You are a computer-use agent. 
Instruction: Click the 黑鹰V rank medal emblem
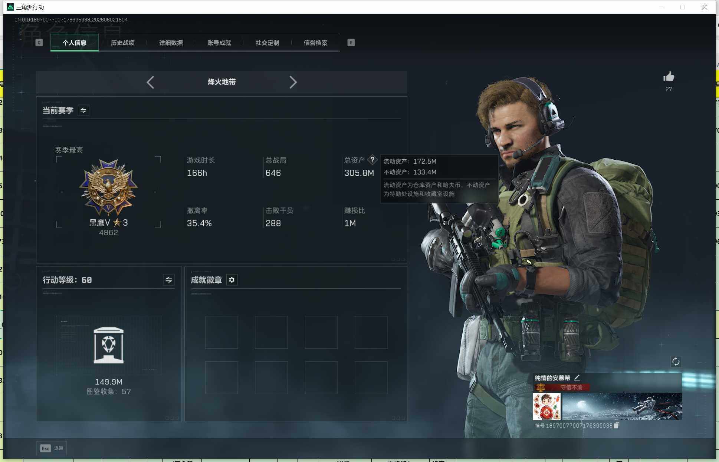click(108, 187)
